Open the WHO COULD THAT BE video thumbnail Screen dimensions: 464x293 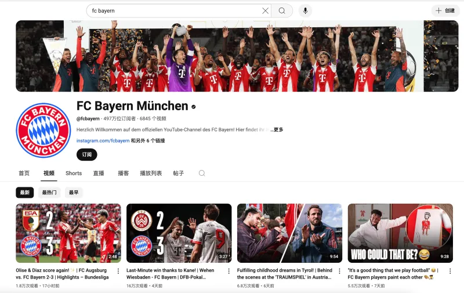[x=403, y=233]
